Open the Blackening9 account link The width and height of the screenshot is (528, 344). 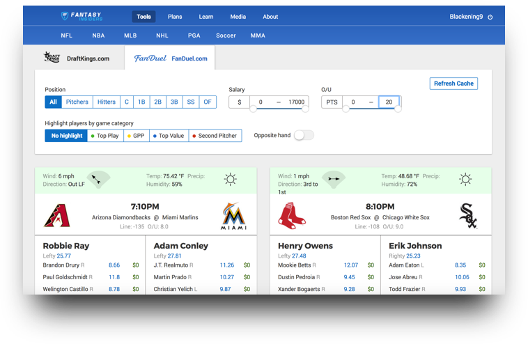pyautogui.click(x=466, y=17)
